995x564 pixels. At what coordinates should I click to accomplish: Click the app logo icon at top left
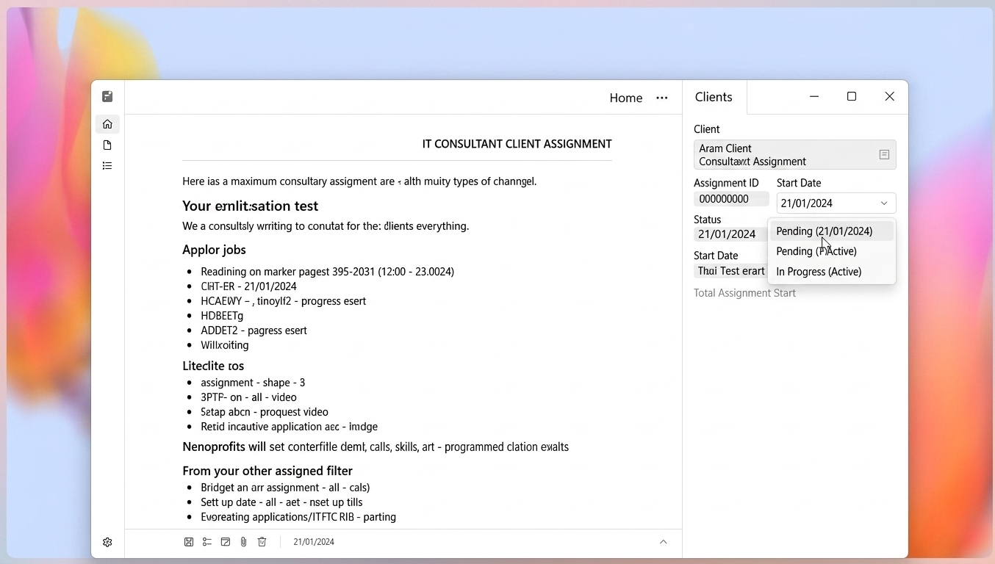[107, 96]
